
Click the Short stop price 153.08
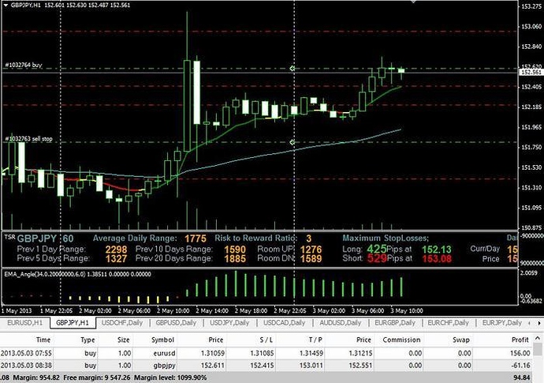(x=437, y=259)
